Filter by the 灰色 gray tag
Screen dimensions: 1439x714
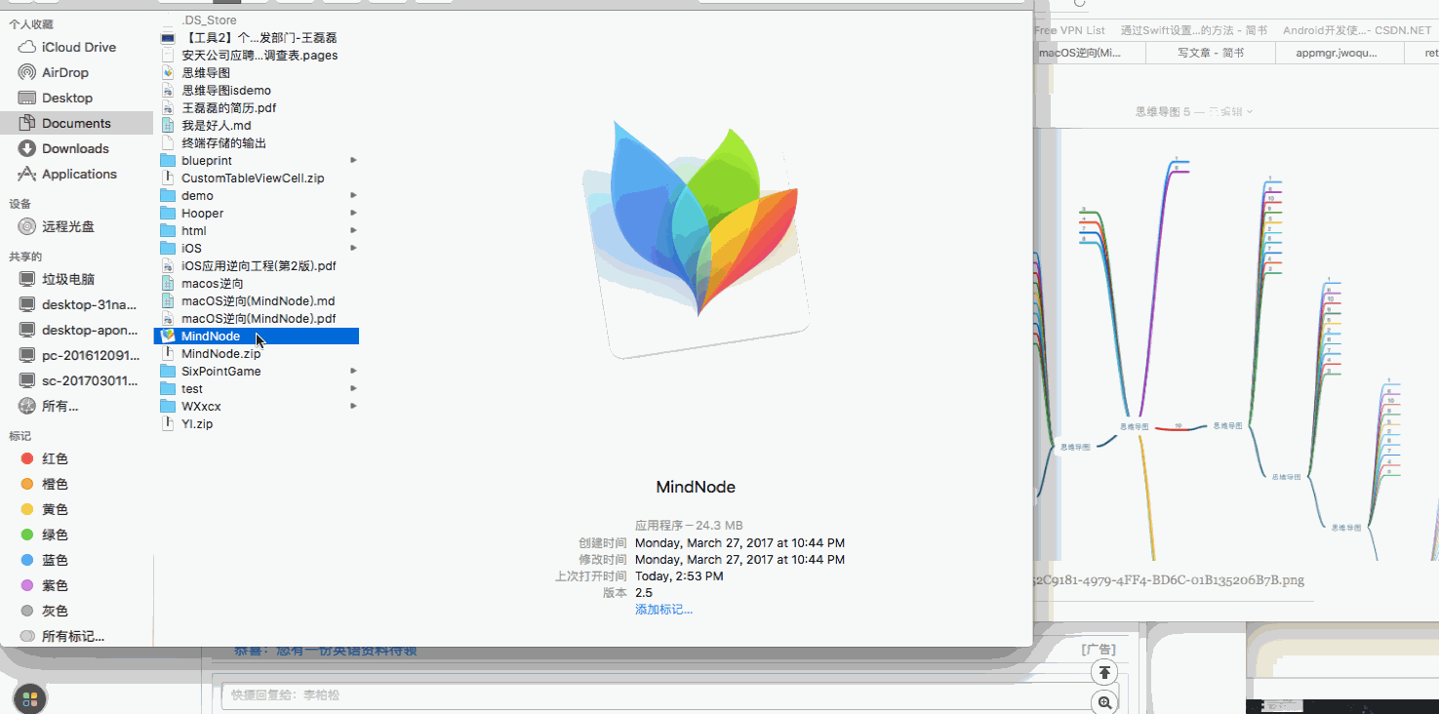click(55, 611)
